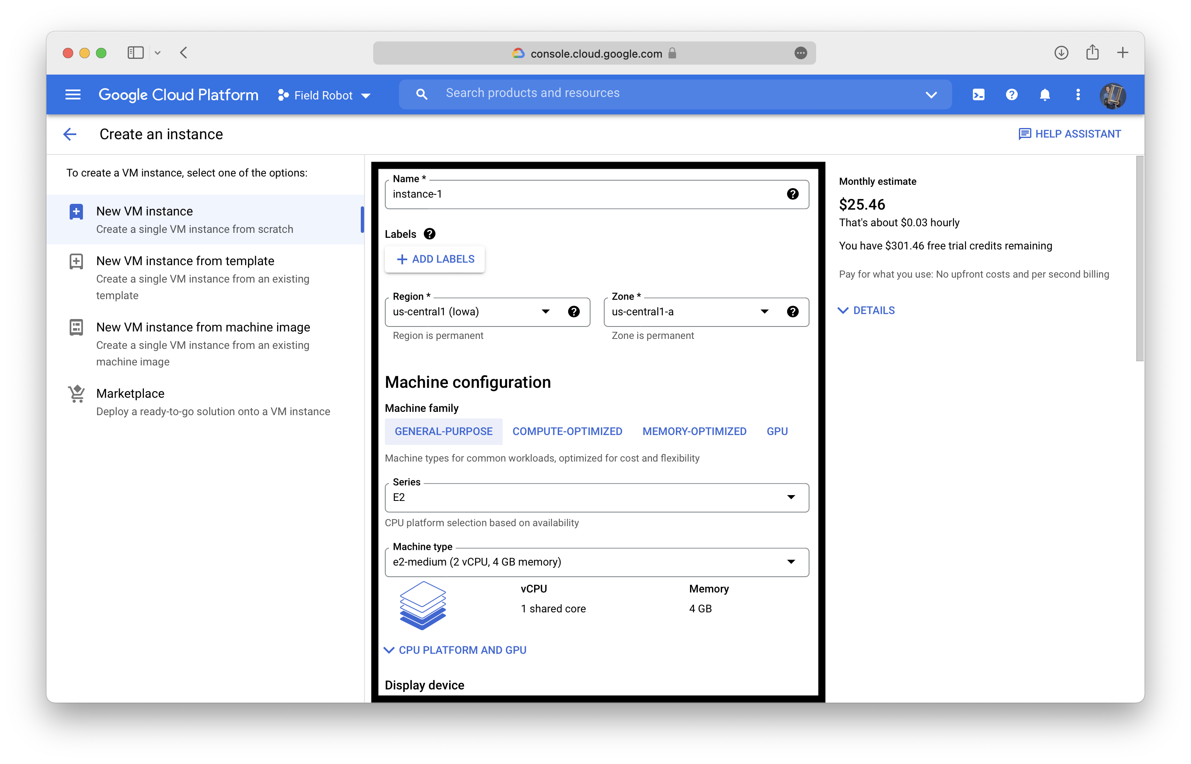The image size is (1191, 764).
Task: Open the three-dot settings menu
Action: point(1078,94)
